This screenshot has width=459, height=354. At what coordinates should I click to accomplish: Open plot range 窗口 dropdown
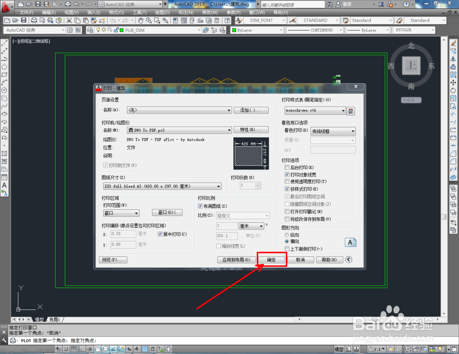pyautogui.click(x=122, y=213)
